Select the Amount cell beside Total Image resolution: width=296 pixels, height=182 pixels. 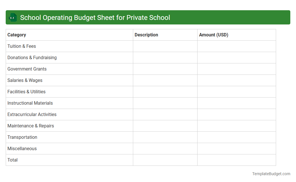pos(236,160)
